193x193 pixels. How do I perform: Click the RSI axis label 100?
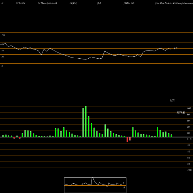[3, 35]
